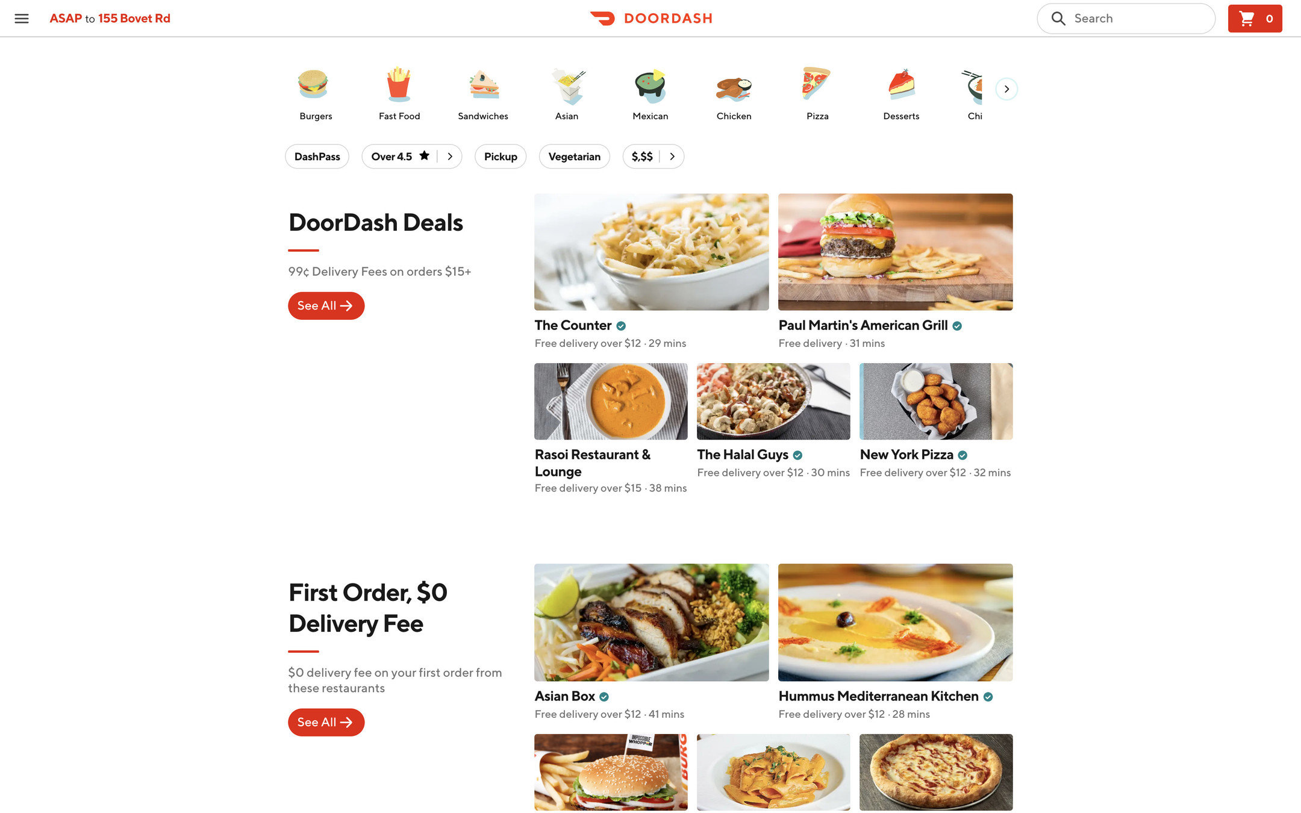Viewport: 1301px width, 813px height.
Task: Choose the Fast Food fries icon
Action: coord(399,84)
